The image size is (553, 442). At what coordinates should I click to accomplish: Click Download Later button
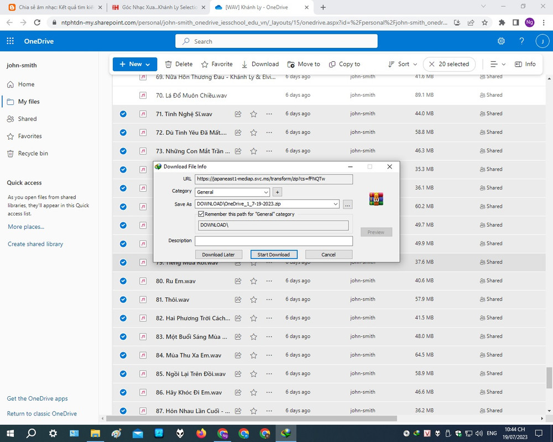(x=218, y=255)
